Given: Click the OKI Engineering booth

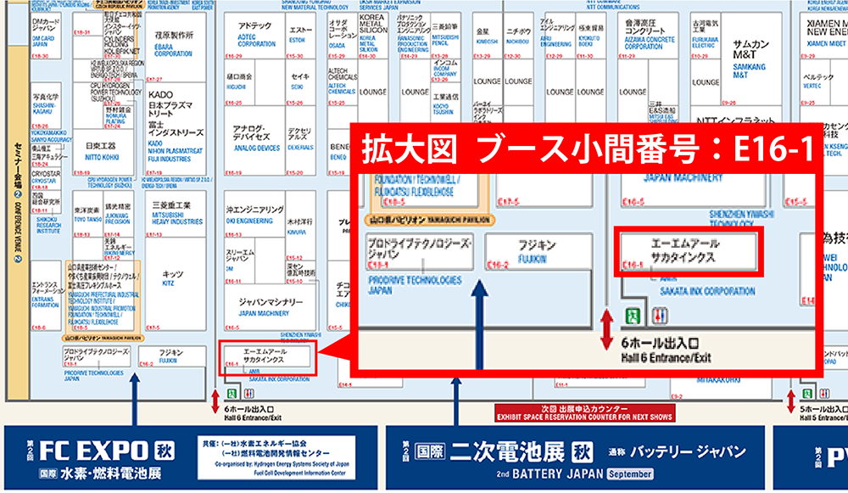Looking at the screenshot, I should [x=254, y=215].
